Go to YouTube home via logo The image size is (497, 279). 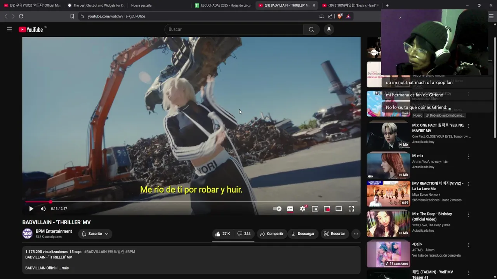31,29
